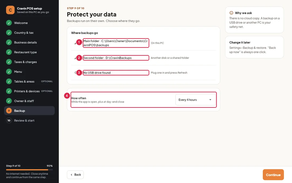Screen dimensions: 292x183
Task: Open the Review & start step
Action: (x=29, y=120)
